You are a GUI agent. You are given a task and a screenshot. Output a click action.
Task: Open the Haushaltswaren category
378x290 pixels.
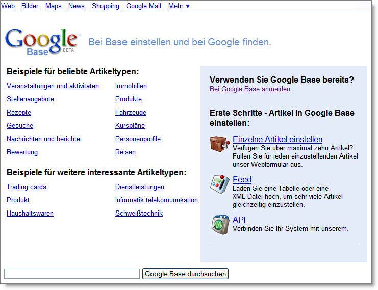30,214
